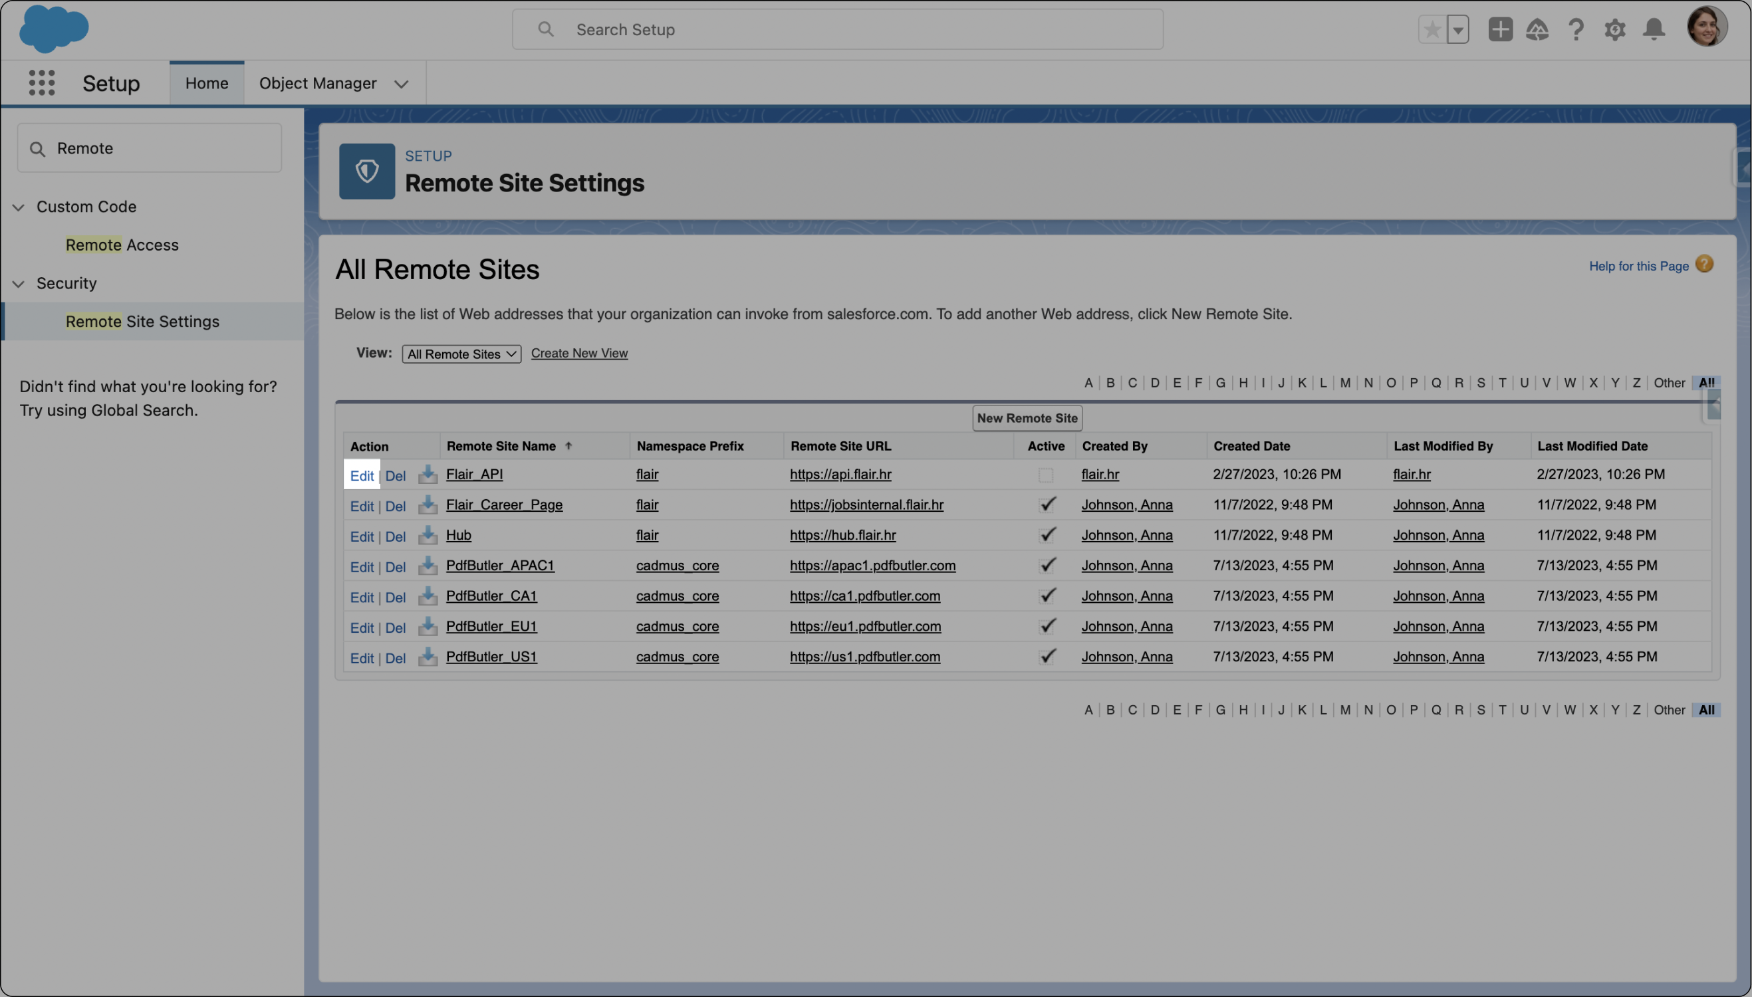Click the New Remote Site button
The image size is (1752, 997).
click(1027, 418)
